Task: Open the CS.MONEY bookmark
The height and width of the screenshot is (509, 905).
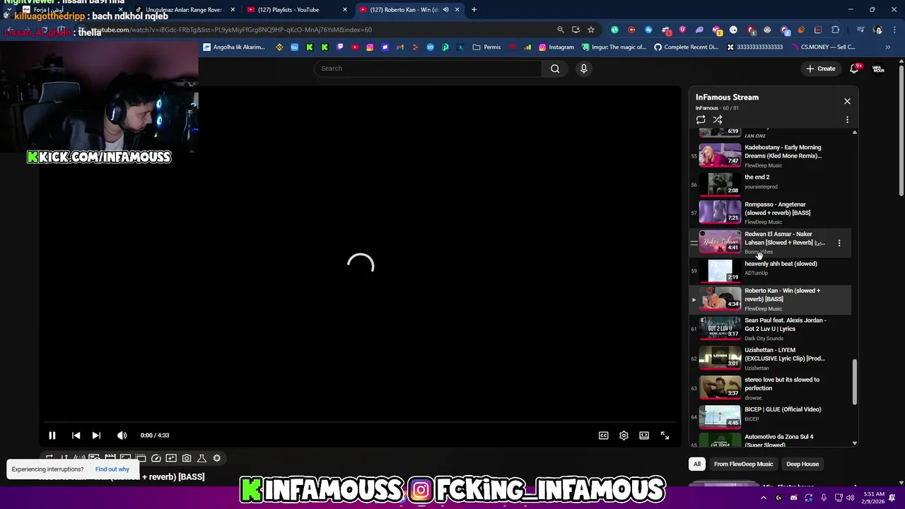Action: pos(822,47)
